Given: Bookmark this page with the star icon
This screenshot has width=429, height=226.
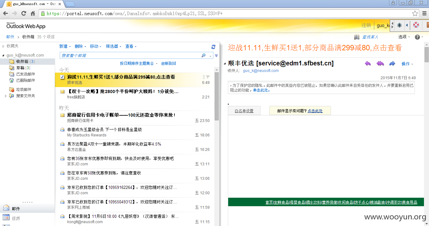Looking at the screenshot, I should tap(415, 14).
